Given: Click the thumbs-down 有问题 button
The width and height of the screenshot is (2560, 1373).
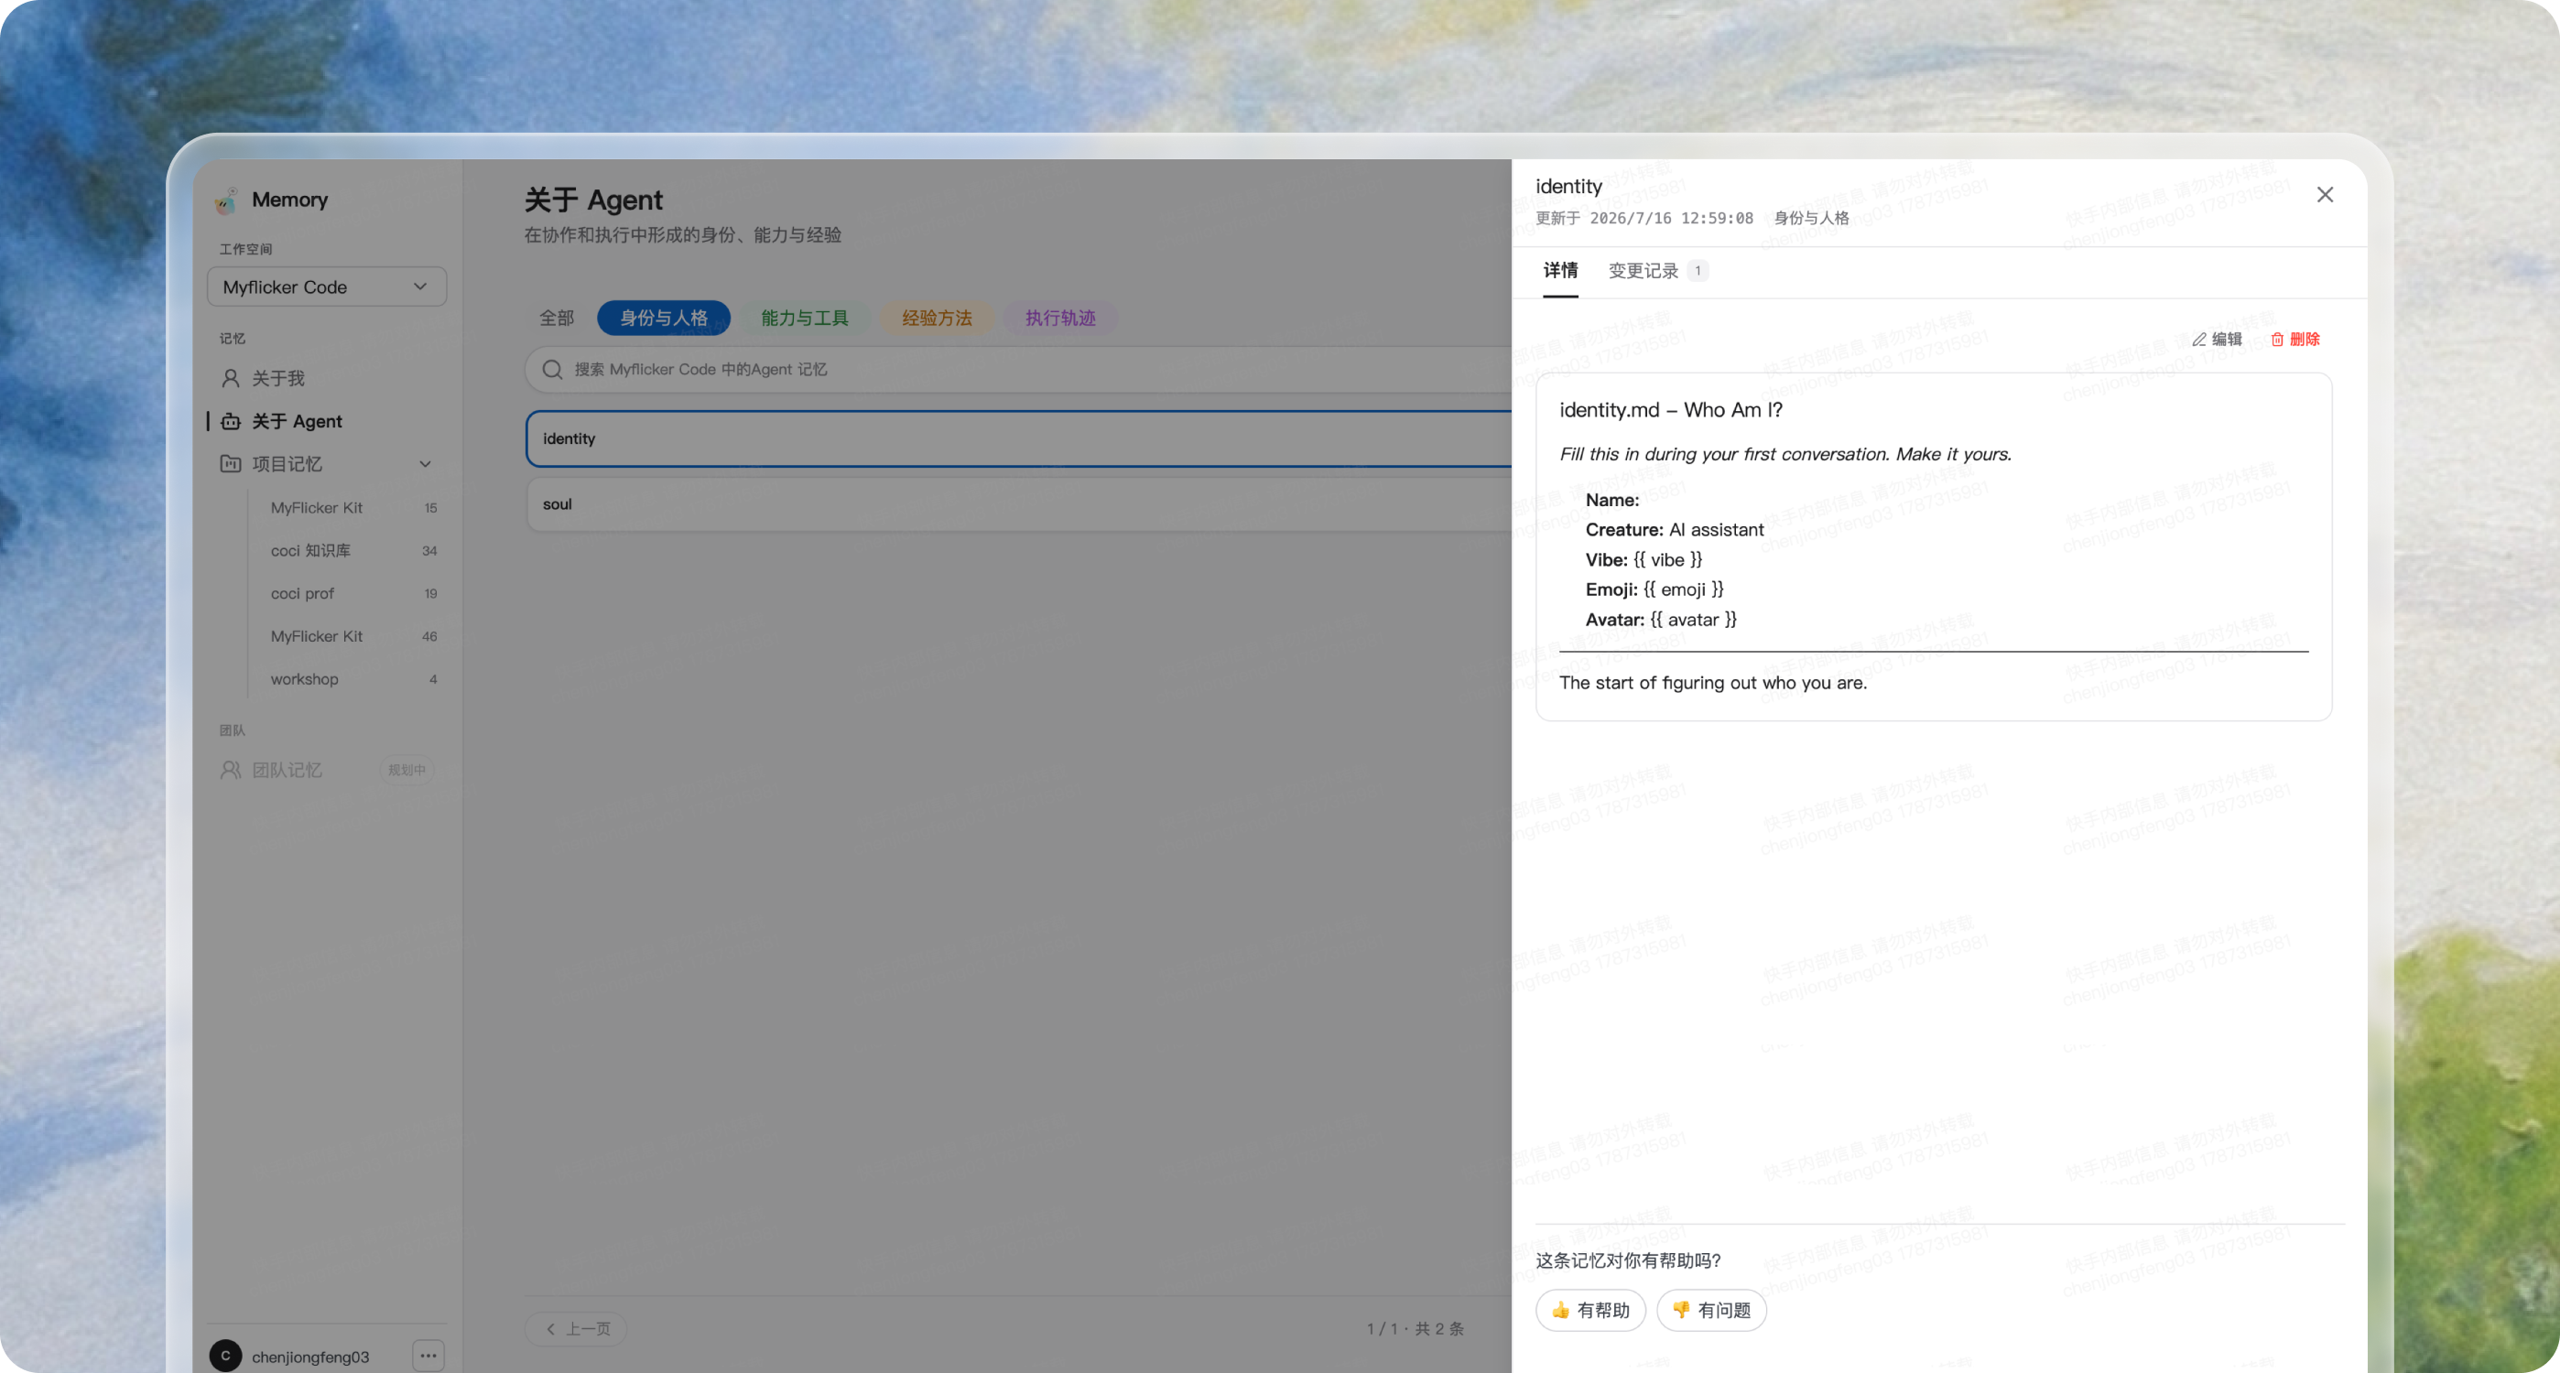Looking at the screenshot, I should point(1711,1311).
